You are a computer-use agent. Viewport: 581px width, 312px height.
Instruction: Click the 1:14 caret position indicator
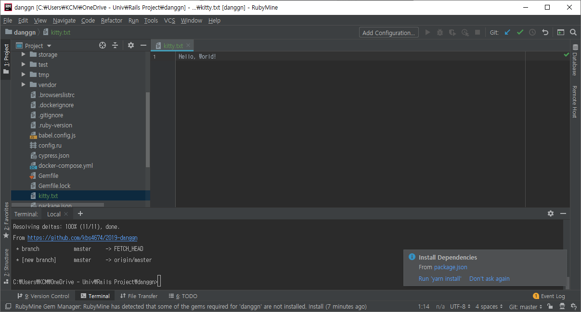pyautogui.click(x=424, y=307)
